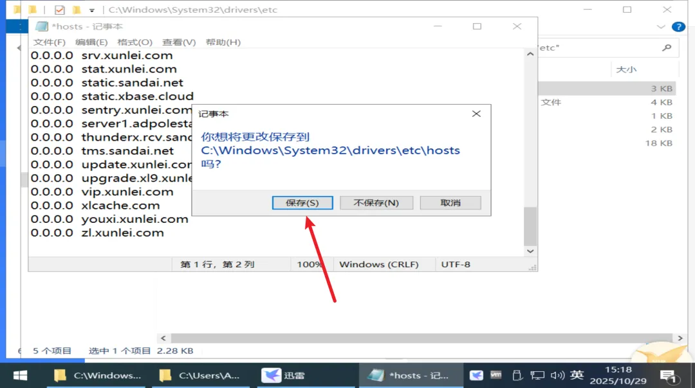Sort by the 大小 column header
Viewport: 695px width, 388px height.
coord(626,69)
